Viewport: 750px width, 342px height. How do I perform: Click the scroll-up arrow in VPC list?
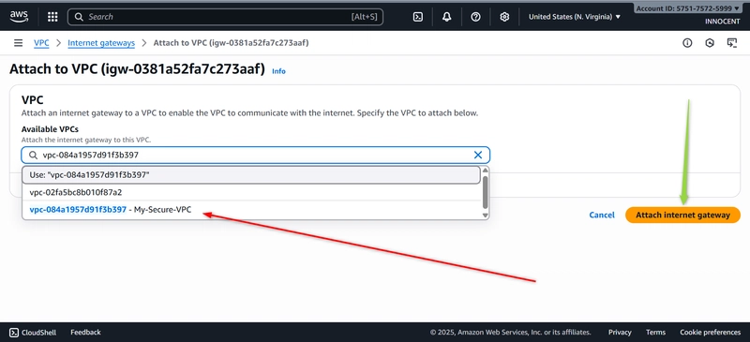486,170
